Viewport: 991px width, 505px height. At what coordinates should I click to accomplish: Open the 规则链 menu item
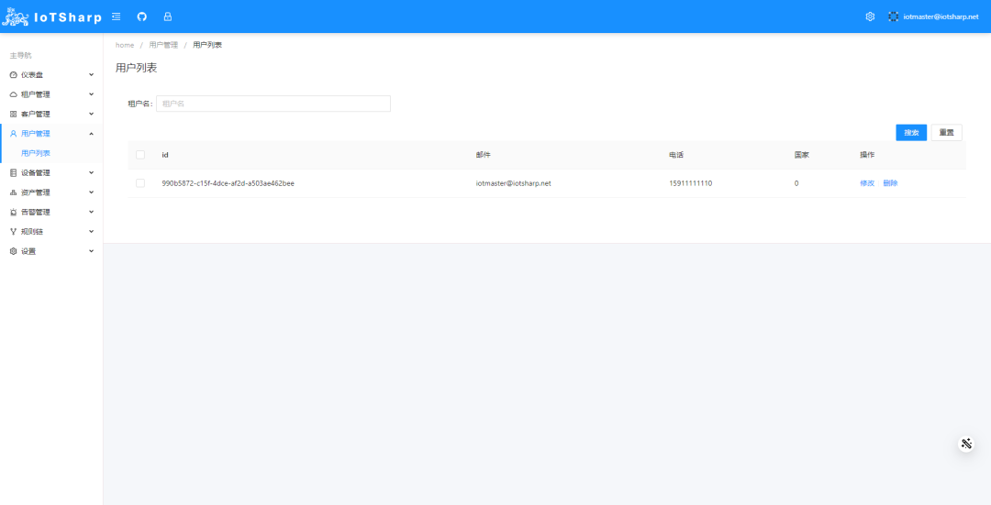[x=51, y=232]
